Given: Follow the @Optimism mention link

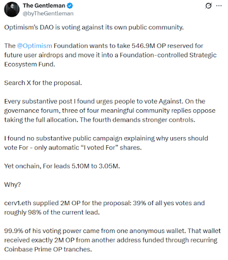Looking at the screenshot, I should tap(35, 46).
